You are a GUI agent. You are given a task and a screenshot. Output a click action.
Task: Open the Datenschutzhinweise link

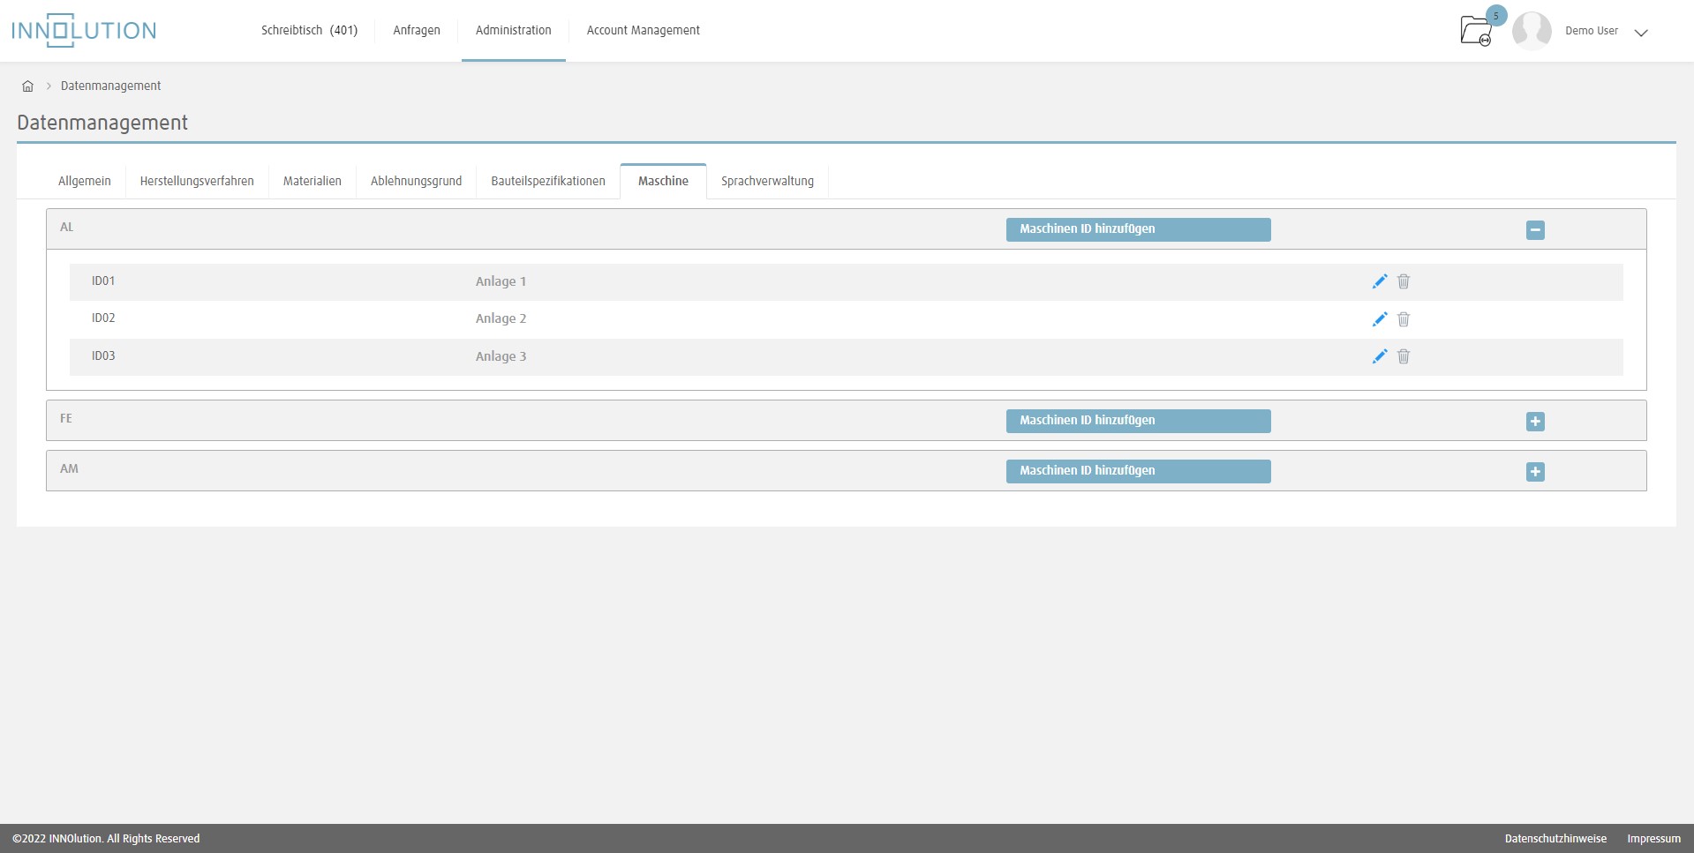click(1555, 838)
